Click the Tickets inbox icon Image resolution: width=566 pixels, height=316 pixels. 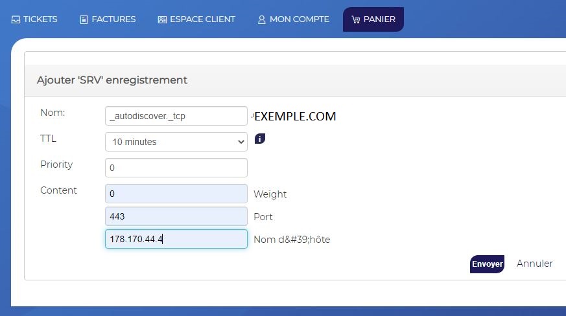pos(16,19)
